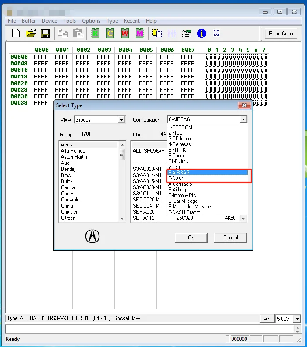Open the Help menu
This screenshot has height=347, width=307.
(x=151, y=21)
